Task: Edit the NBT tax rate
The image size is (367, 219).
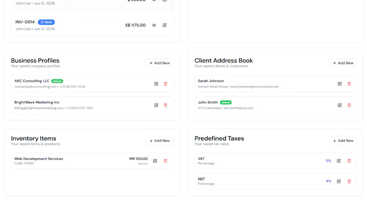Action: 339,181
